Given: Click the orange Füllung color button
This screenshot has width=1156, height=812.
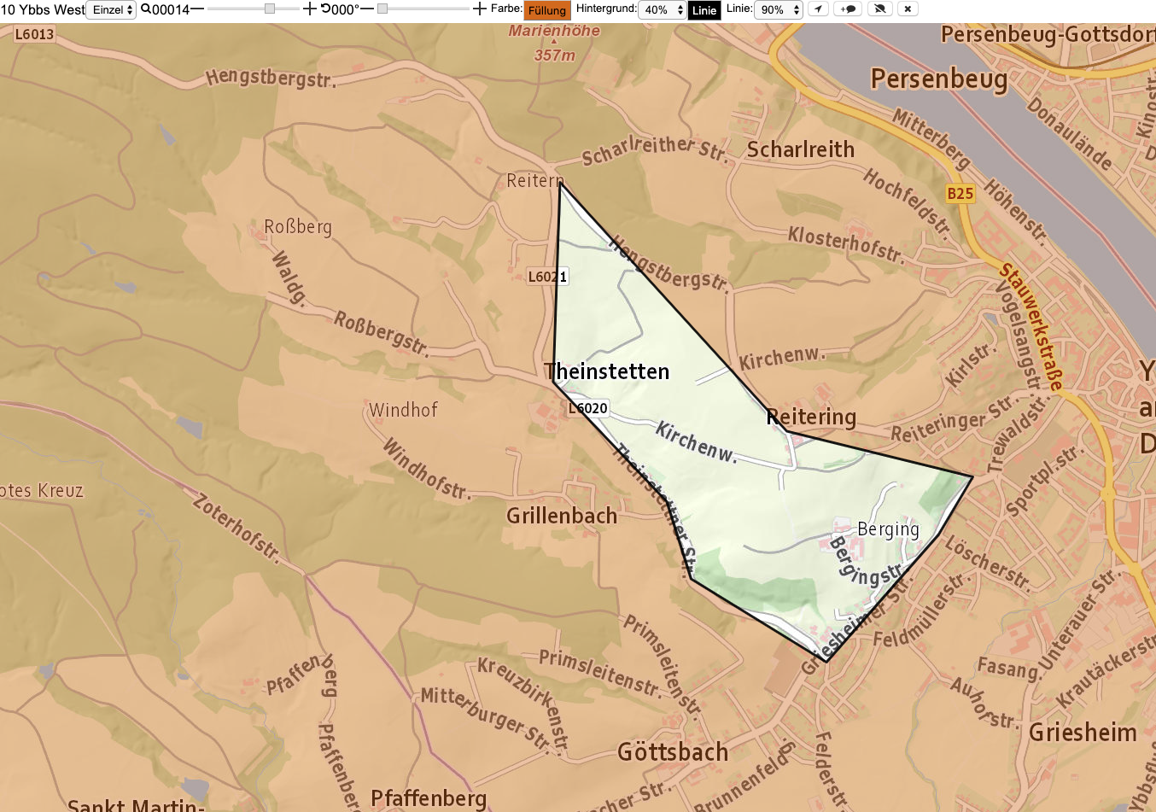Looking at the screenshot, I should click(547, 10).
